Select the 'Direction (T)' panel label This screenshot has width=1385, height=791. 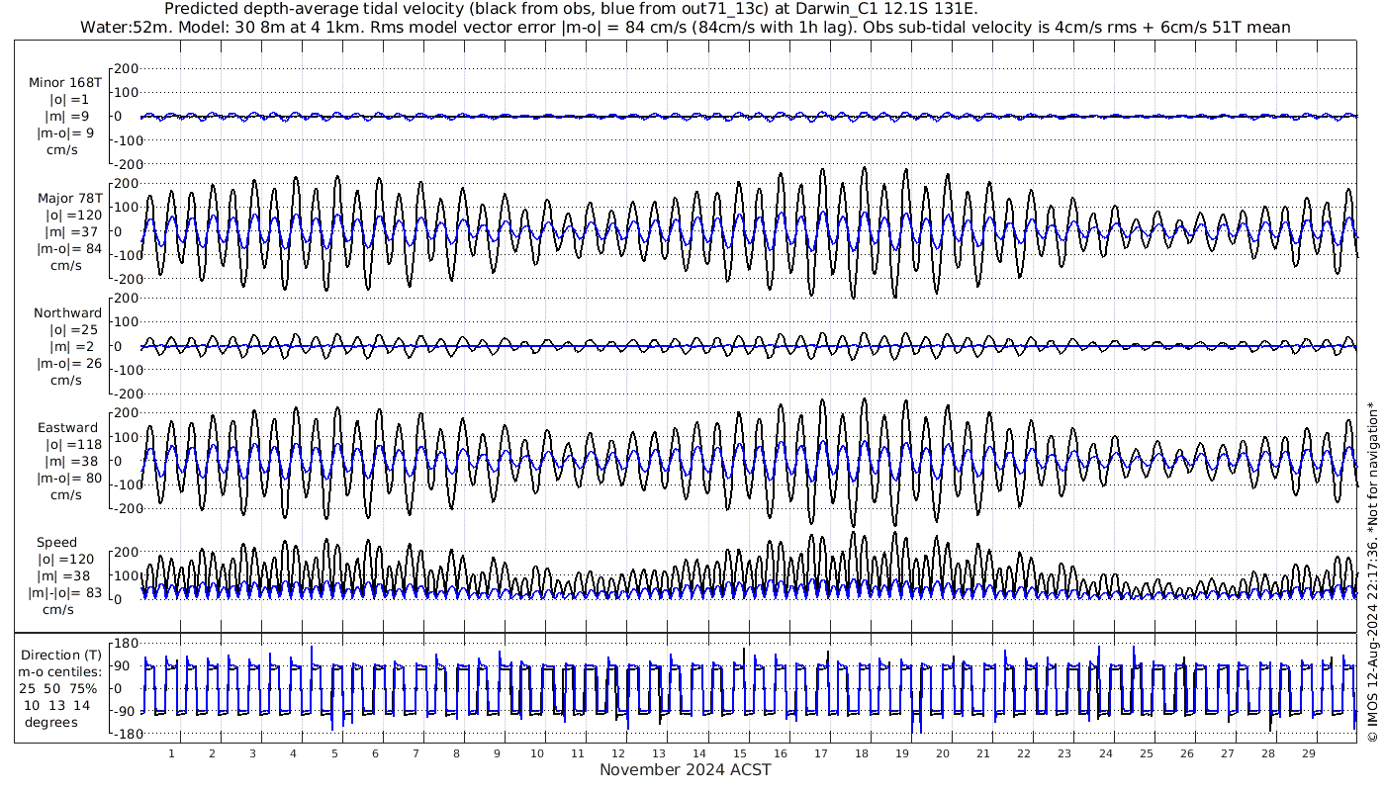pyautogui.click(x=61, y=655)
